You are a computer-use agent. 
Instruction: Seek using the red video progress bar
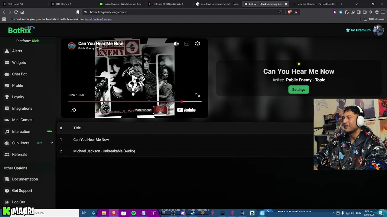[135, 102]
